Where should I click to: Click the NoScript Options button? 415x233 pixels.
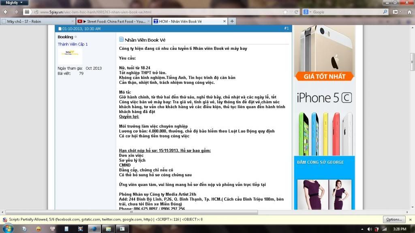(394, 219)
